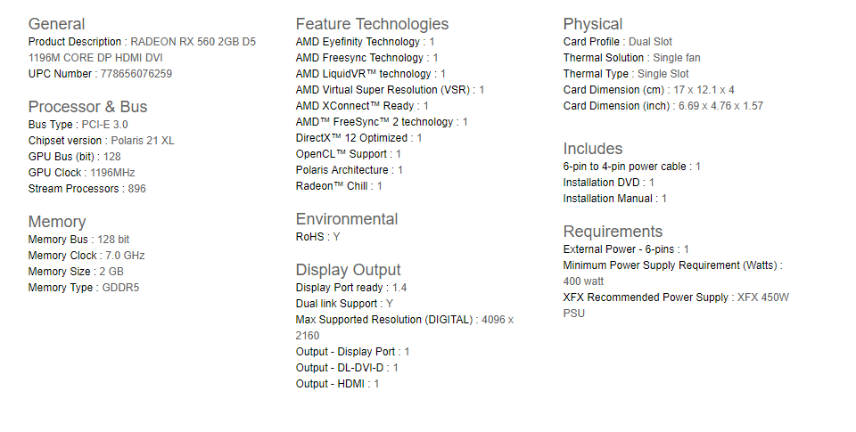Click the Radeon Chill feature line
This screenshot has width=856, height=432.
pos(339,186)
